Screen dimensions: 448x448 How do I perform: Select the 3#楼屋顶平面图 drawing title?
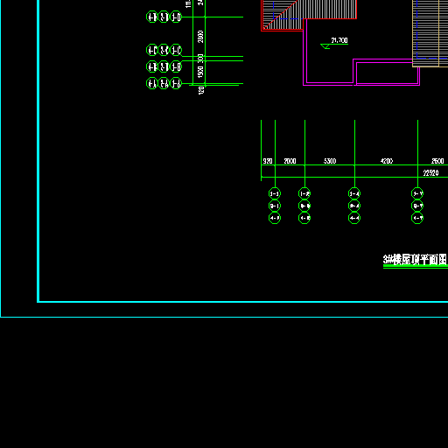(x=415, y=259)
